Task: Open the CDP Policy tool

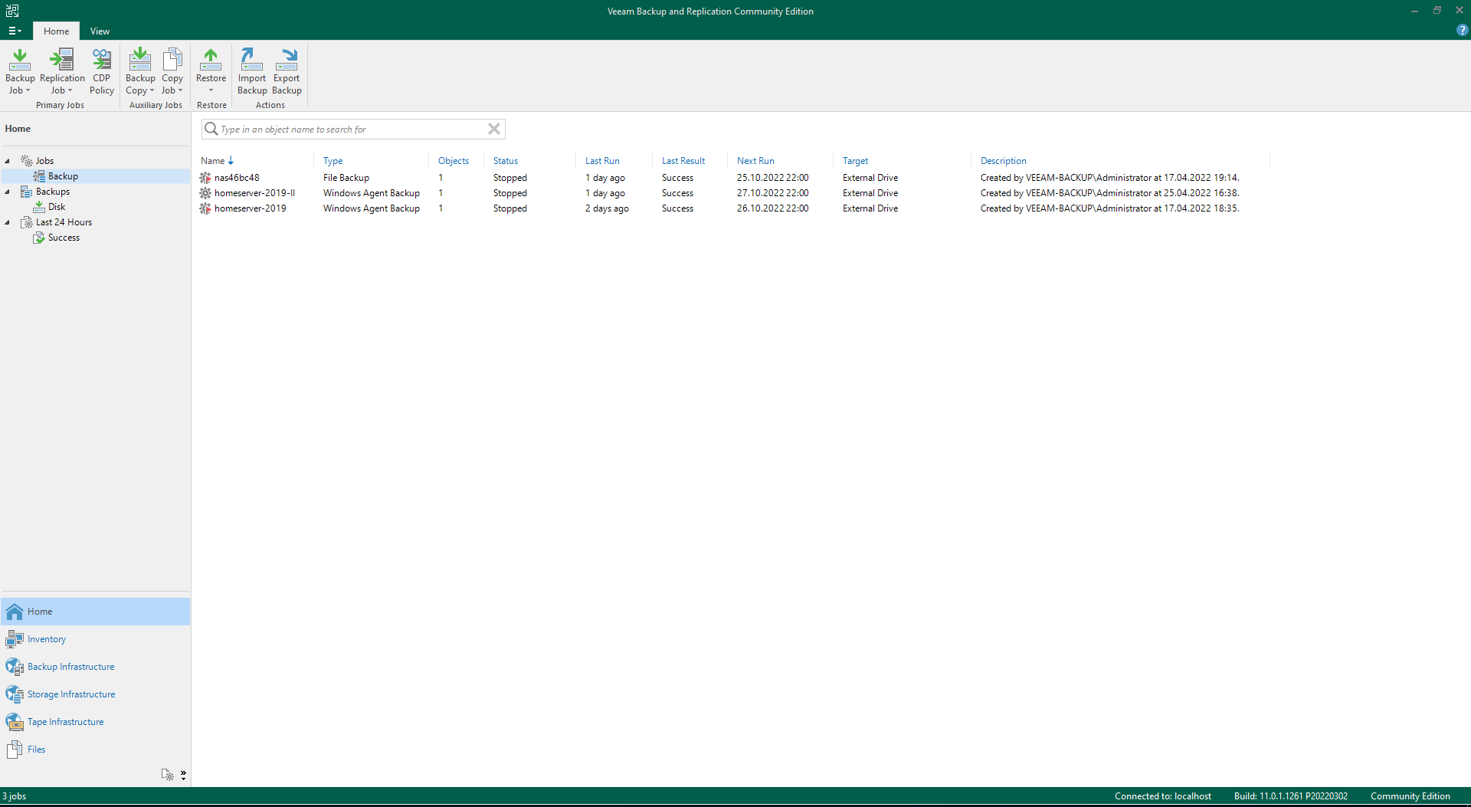Action: (x=101, y=71)
